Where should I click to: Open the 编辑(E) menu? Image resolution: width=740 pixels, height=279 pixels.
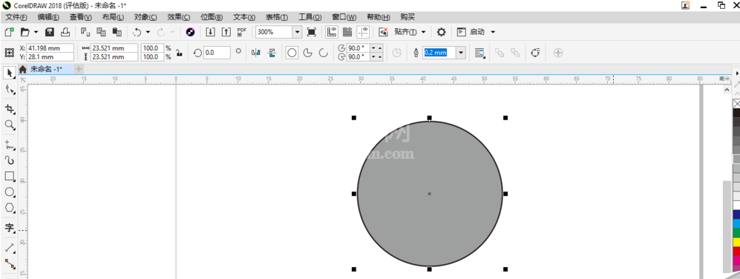coord(48,18)
